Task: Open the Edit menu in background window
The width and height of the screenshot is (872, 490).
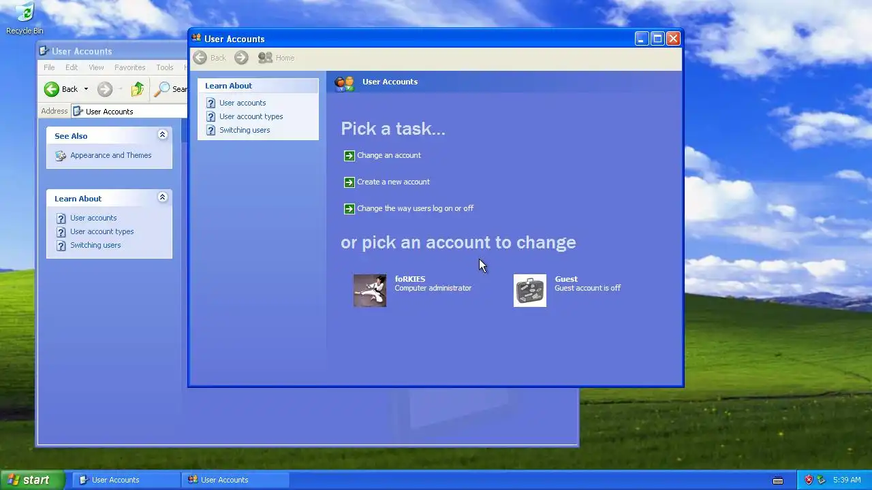Action: [x=72, y=67]
